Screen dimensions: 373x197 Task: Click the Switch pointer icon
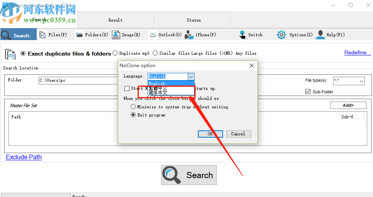click(242, 35)
